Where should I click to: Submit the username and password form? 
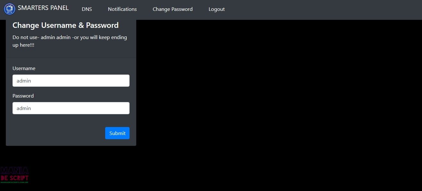[x=117, y=133]
